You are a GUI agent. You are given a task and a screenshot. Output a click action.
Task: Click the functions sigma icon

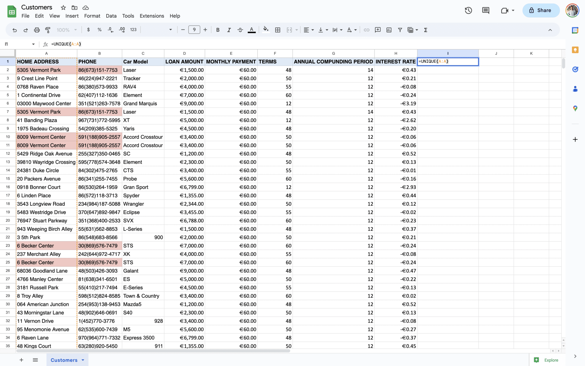click(x=425, y=30)
